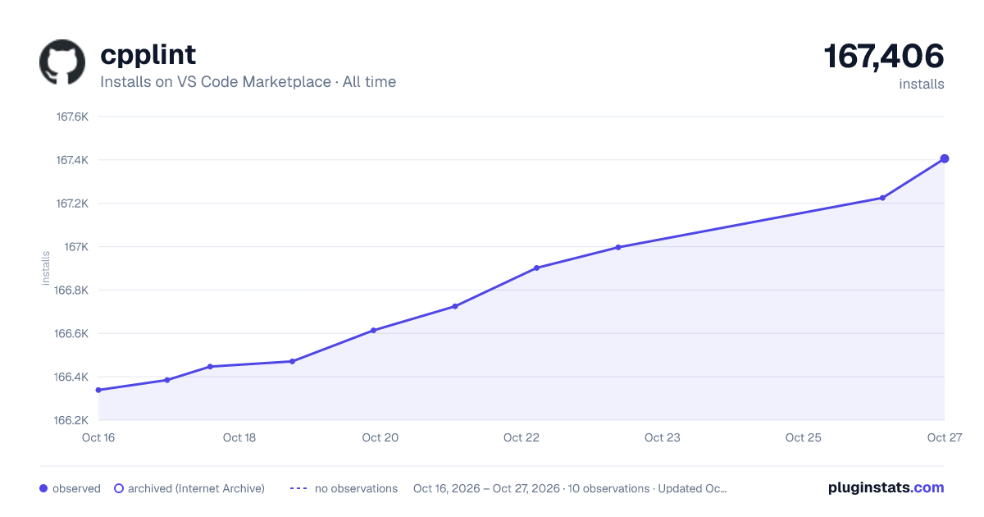This screenshot has height=517, width=984.
Task: Click the GitHub logo avatar
Action: click(x=62, y=62)
